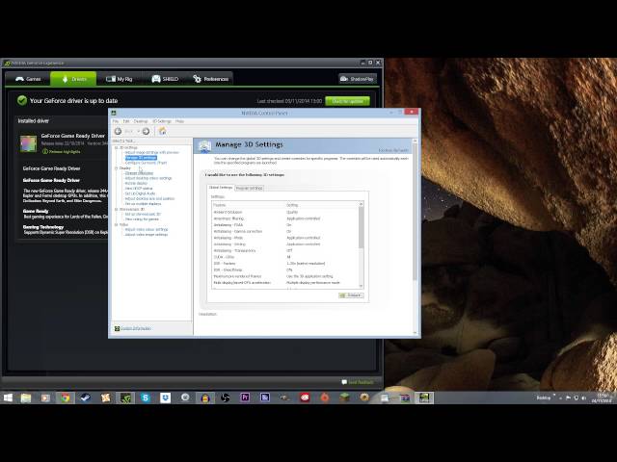The width and height of the screenshot is (617, 462).
Task: Click the Control Panel main pane scrollbar
Action: pyautogui.click(x=415, y=237)
